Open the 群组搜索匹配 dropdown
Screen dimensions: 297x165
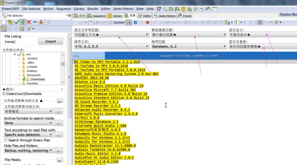[x=189, y=35]
